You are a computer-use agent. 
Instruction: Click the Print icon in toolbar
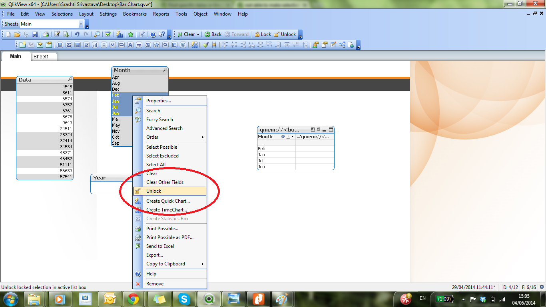(x=46, y=34)
